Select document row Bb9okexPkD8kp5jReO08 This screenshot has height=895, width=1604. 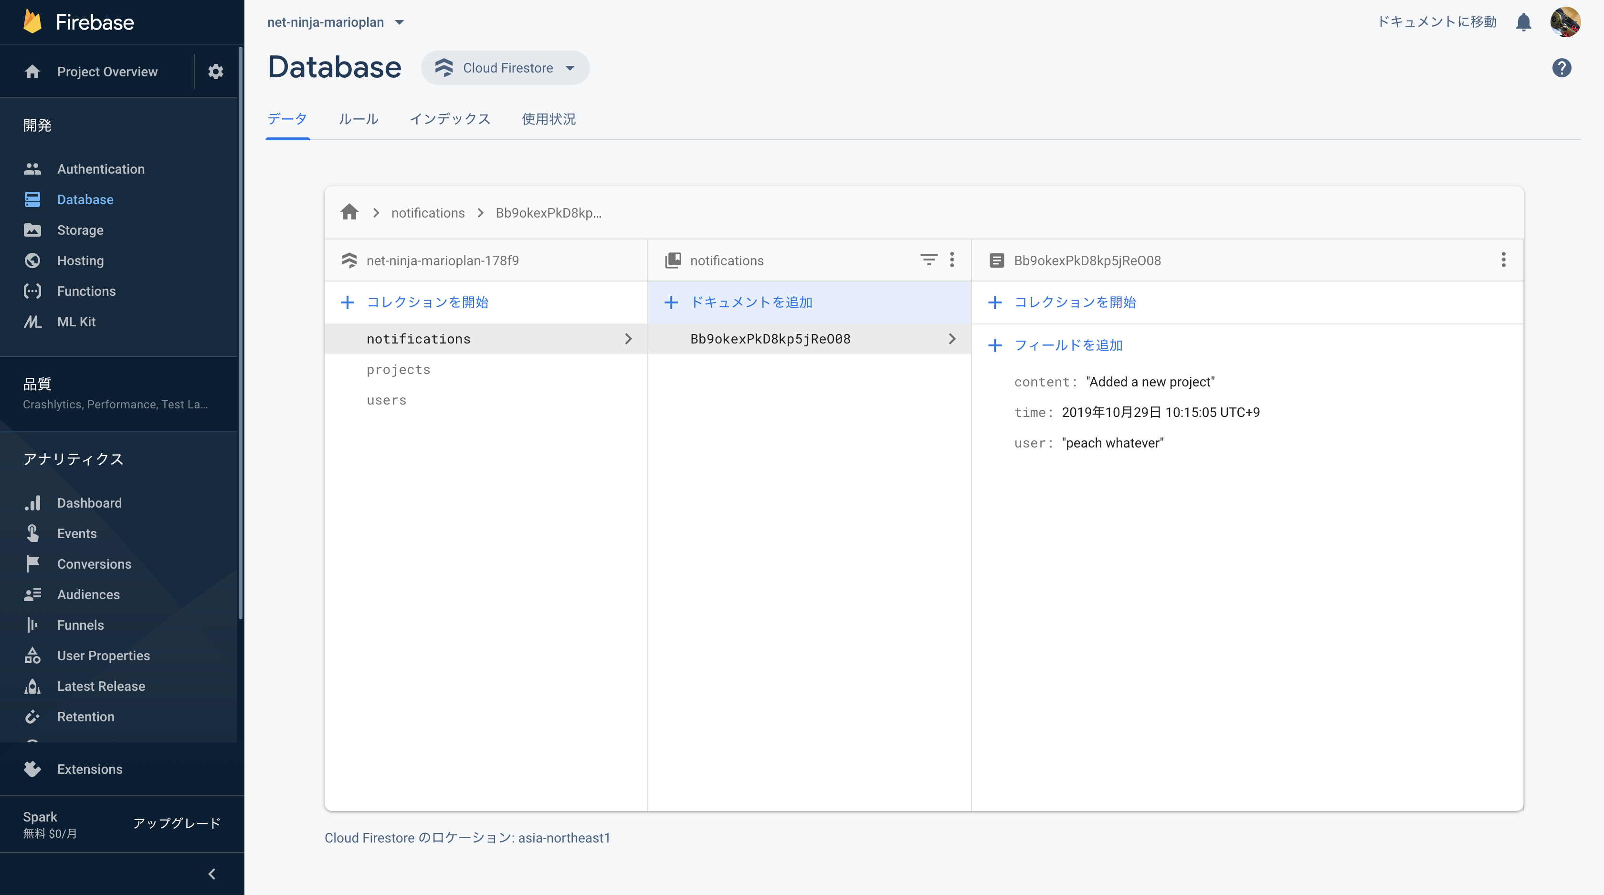(809, 339)
